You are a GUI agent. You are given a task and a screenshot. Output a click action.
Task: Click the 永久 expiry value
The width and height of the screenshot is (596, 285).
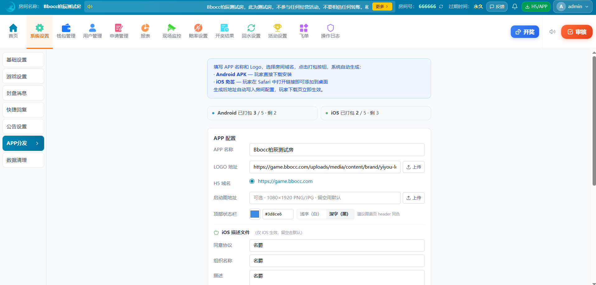[478, 7]
